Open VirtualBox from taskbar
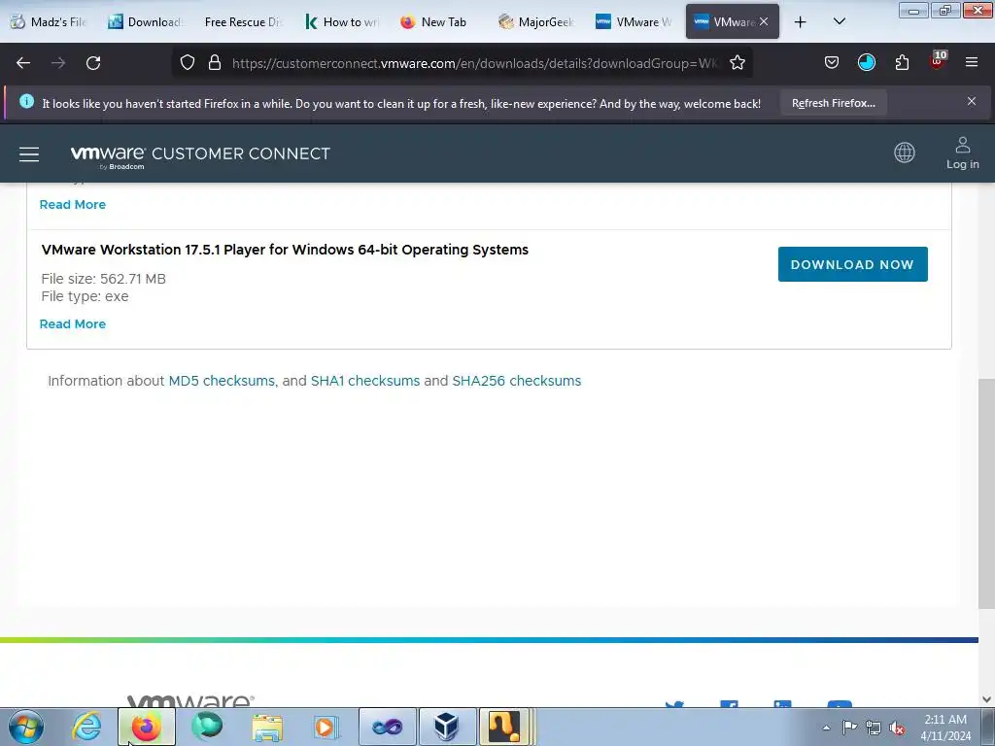 pos(447,727)
